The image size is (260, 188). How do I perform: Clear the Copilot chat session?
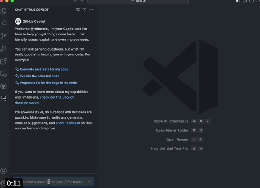pyautogui.click(x=78, y=9)
